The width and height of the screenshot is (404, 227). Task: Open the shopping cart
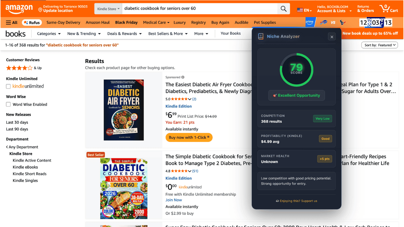[x=389, y=9]
